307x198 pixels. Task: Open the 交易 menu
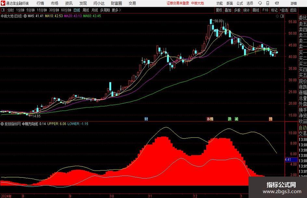pos(132,3)
